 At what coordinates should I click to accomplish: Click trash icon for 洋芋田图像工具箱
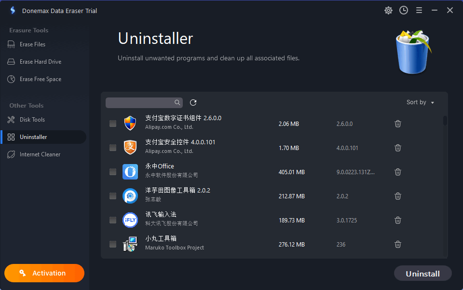(x=398, y=196)
